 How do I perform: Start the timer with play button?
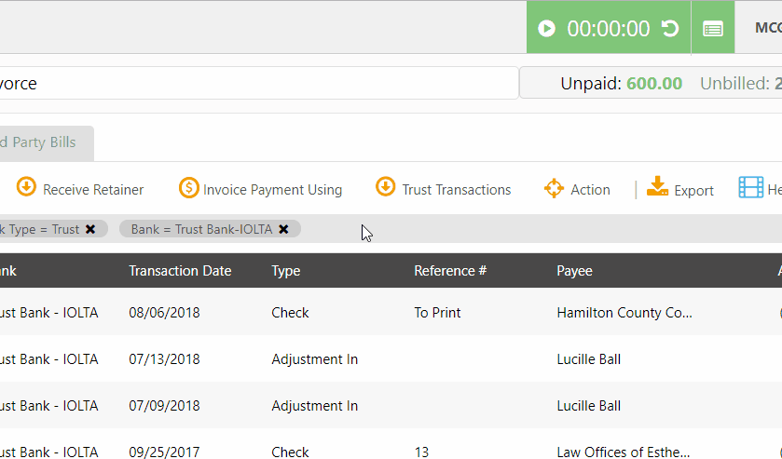(547, 29)
